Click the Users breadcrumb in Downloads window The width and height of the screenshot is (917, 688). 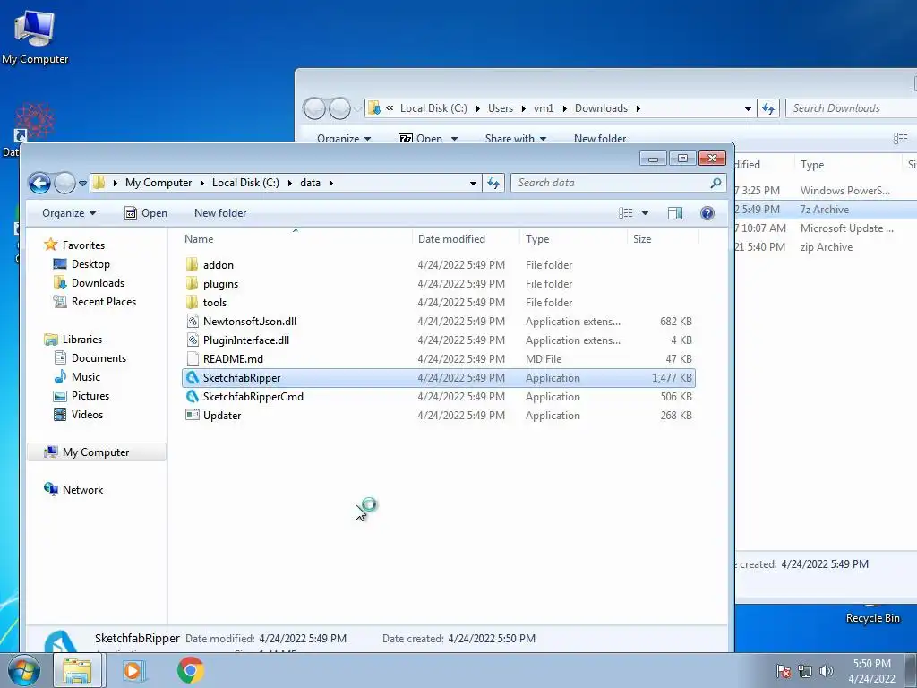(500, 108)
